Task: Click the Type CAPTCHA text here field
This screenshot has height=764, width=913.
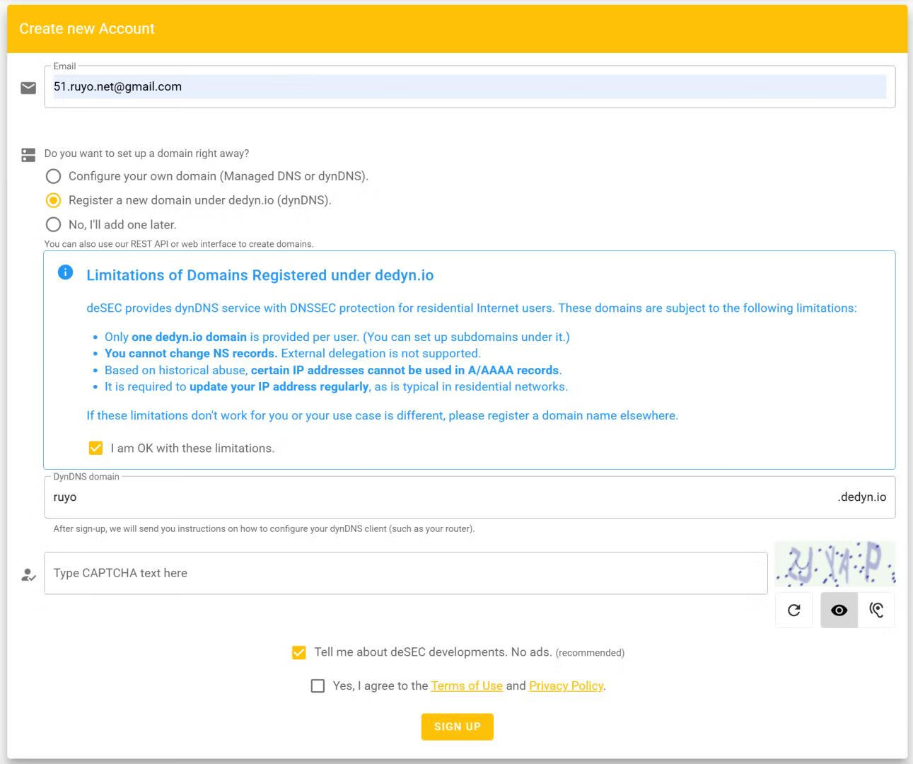Action: pyautogui.click(x=405, y=573)
